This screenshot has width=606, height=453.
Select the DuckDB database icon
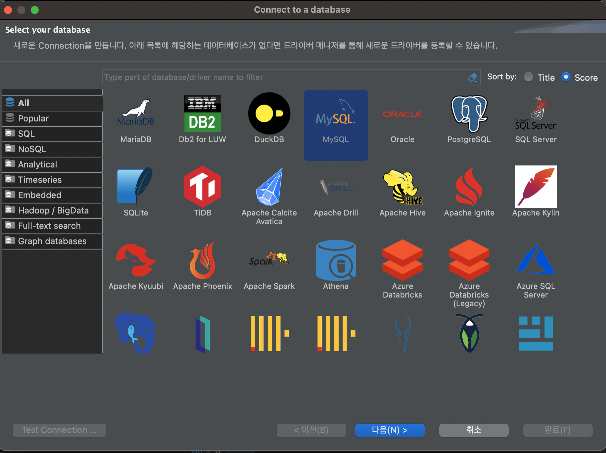(269, 113)
